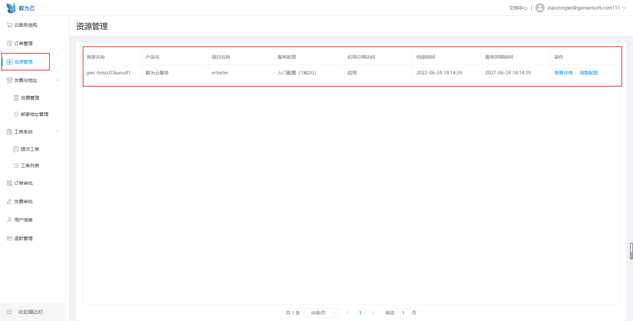Go to previous page arrow
This screenshot has height=321, width=633.
tap(347, 313)
